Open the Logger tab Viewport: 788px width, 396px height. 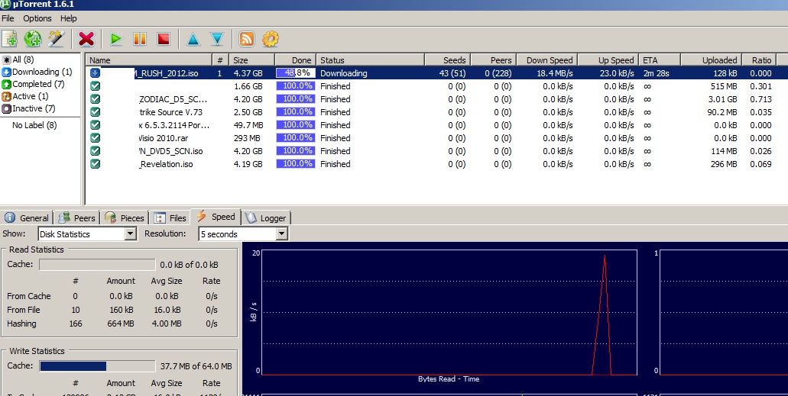(266, 217)
